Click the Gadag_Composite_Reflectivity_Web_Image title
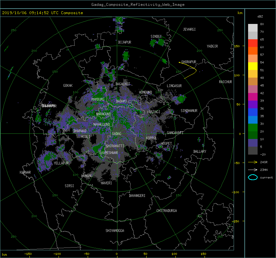 (x=138, y=5)
